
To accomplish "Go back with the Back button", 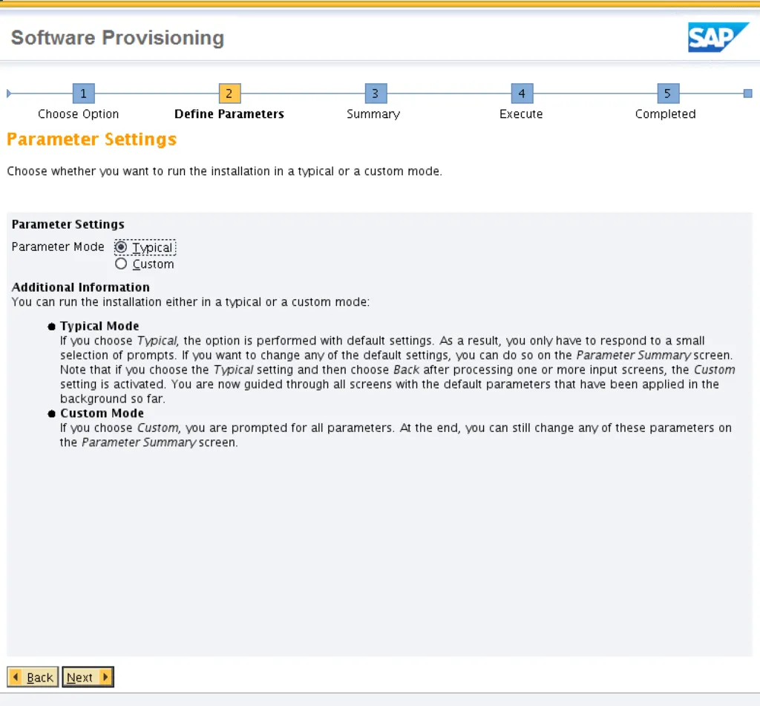I will point(33,677).
